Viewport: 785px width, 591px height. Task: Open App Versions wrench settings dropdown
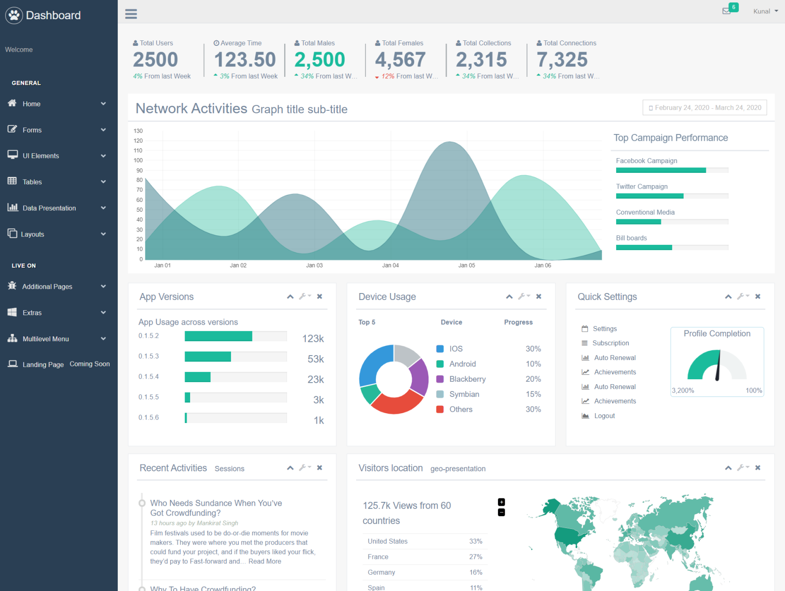tap(305, 296)
